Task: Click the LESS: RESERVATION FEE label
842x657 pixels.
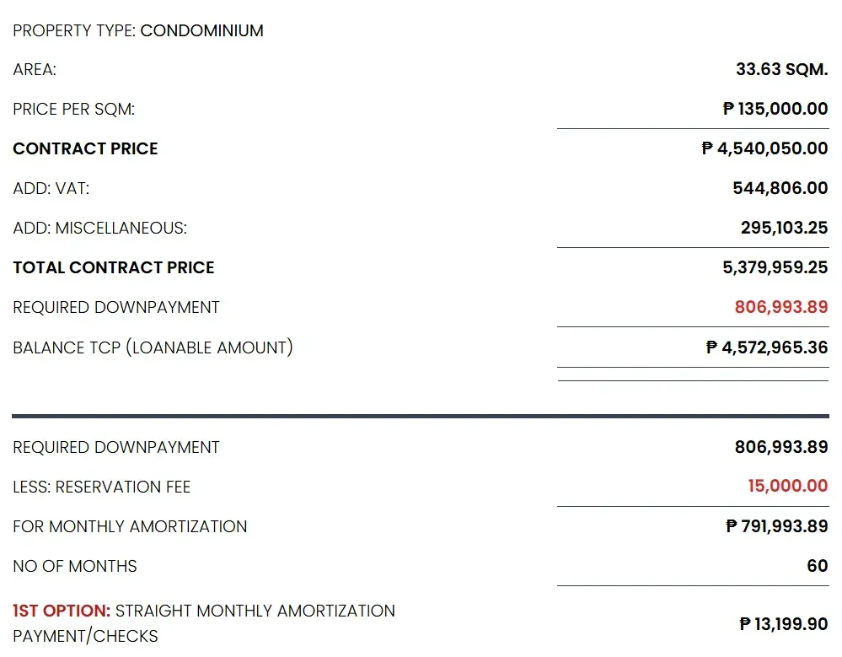Action: pyautogui.click(x=101, y=487)
